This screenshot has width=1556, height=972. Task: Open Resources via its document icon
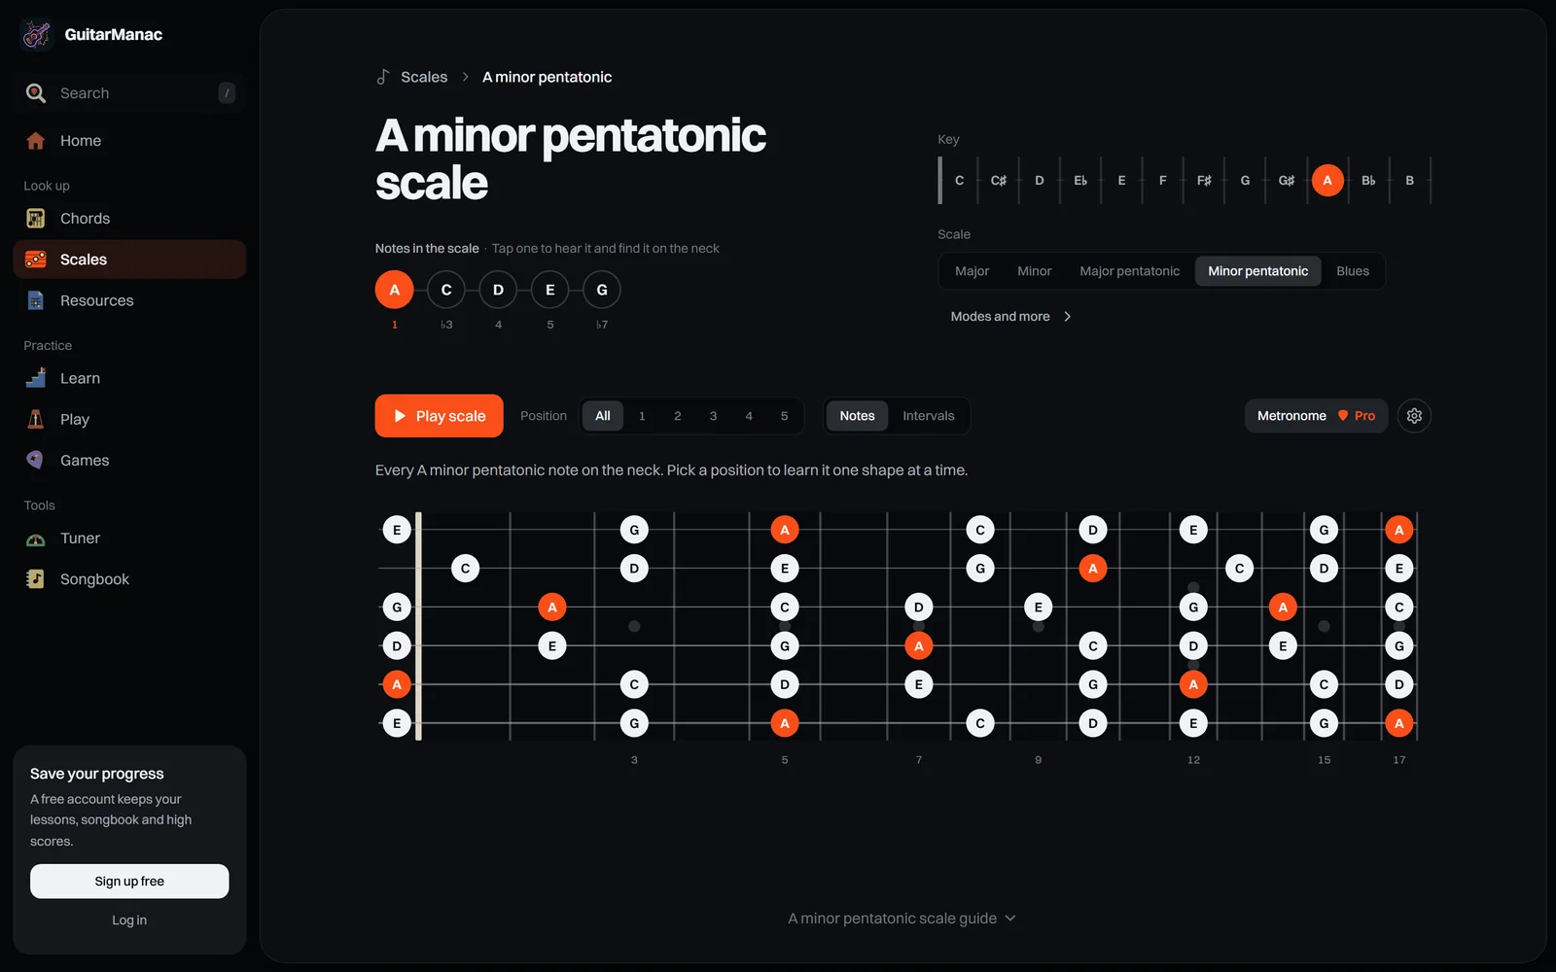[x=36, y=300]
